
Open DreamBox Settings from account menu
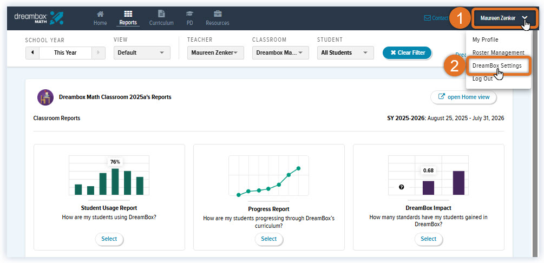tap(497, 65)
